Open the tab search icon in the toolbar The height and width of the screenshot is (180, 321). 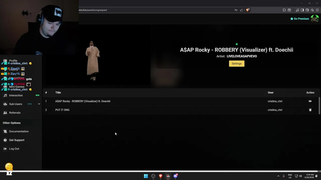click(289, 10)
